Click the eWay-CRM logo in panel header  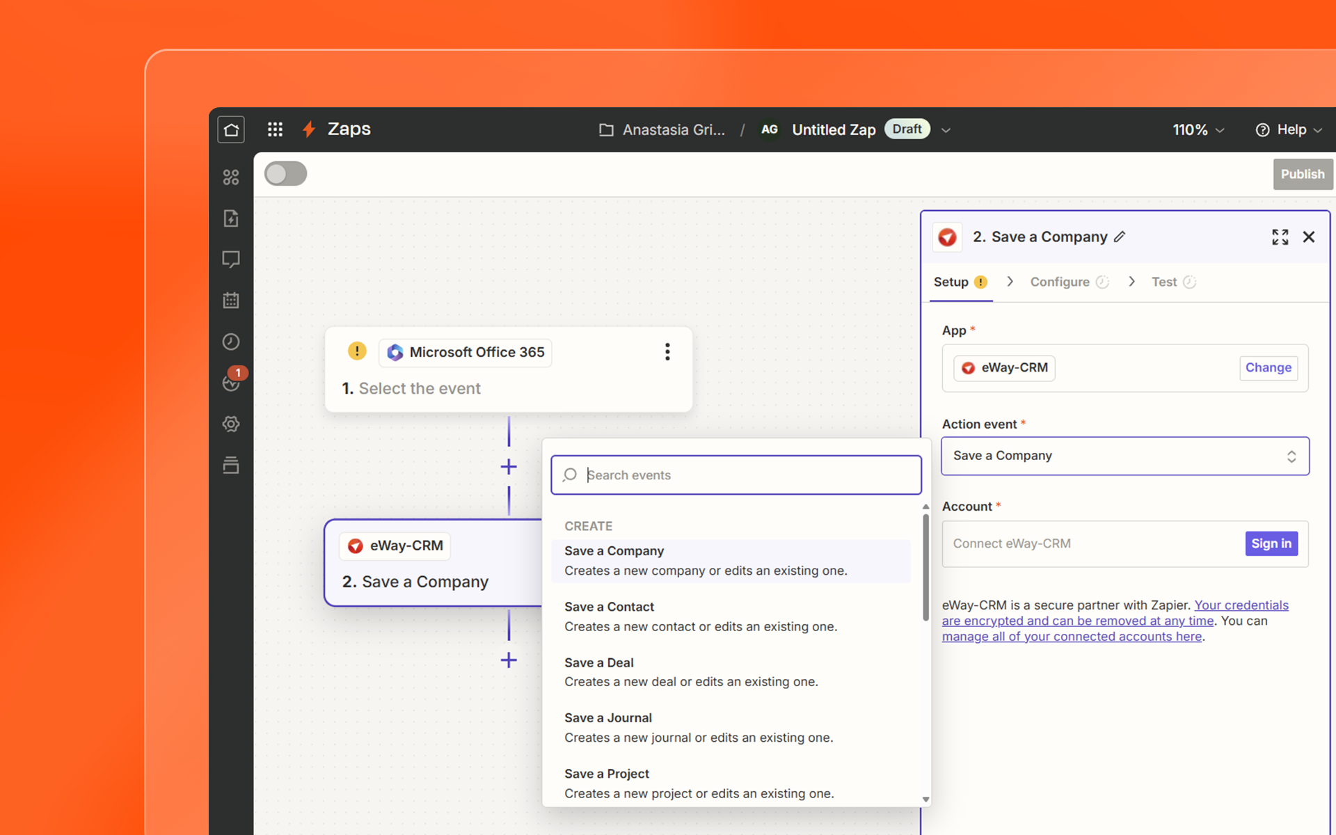click(947, 237)
